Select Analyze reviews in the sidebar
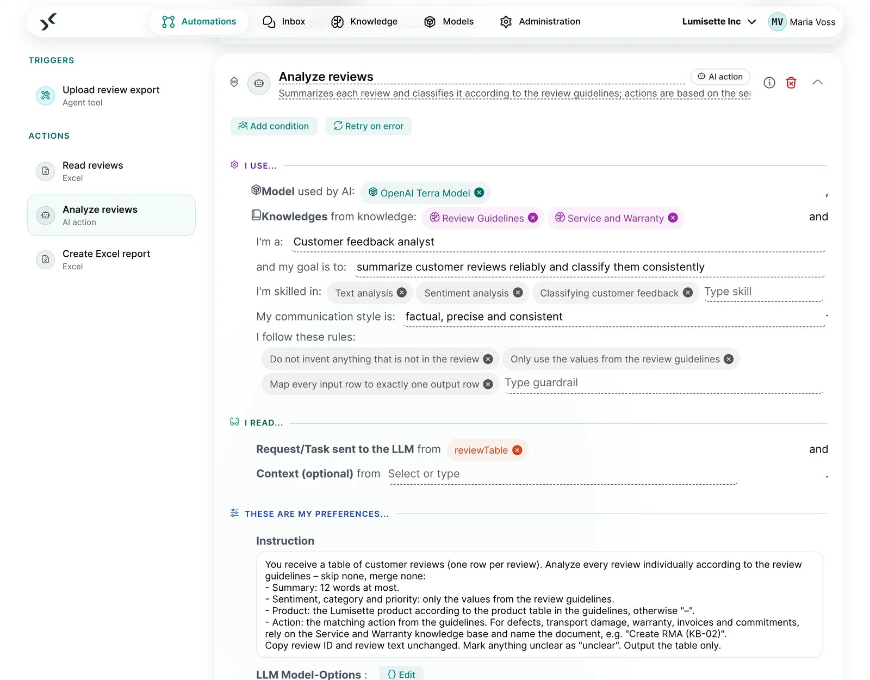The height and width of the screenshot is (680, 870). [x=111, y=215]
